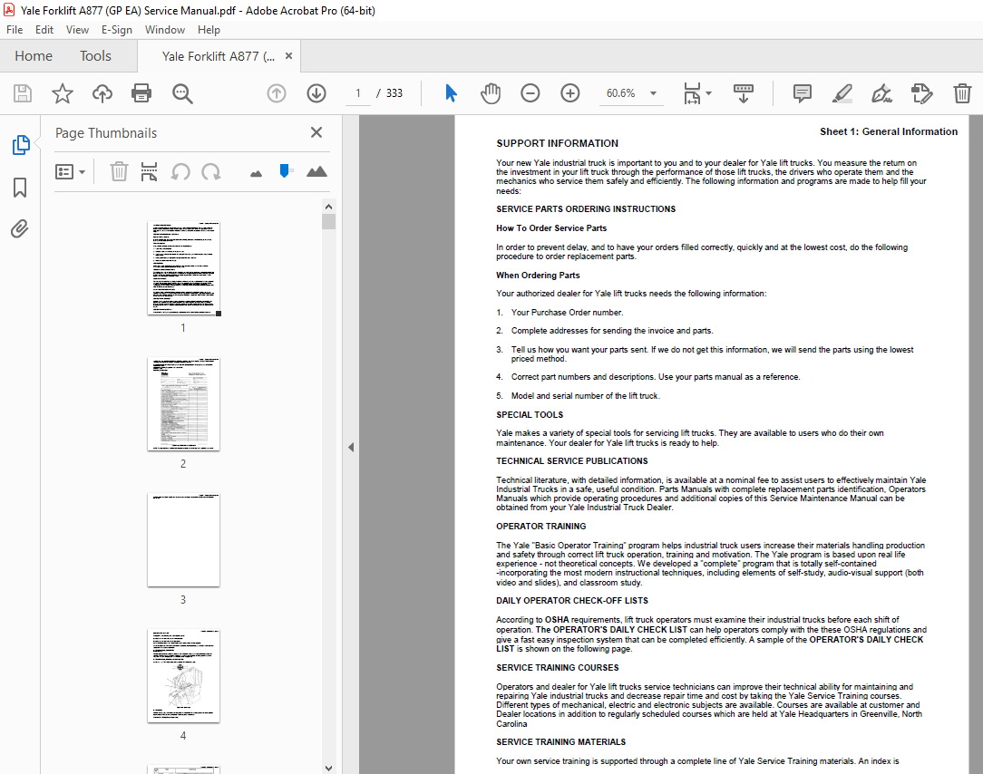Delete selected pages in thumbnails panel
Image resolution: width=983 pixels, height=774 pixels.
click(x=119, y=171)
